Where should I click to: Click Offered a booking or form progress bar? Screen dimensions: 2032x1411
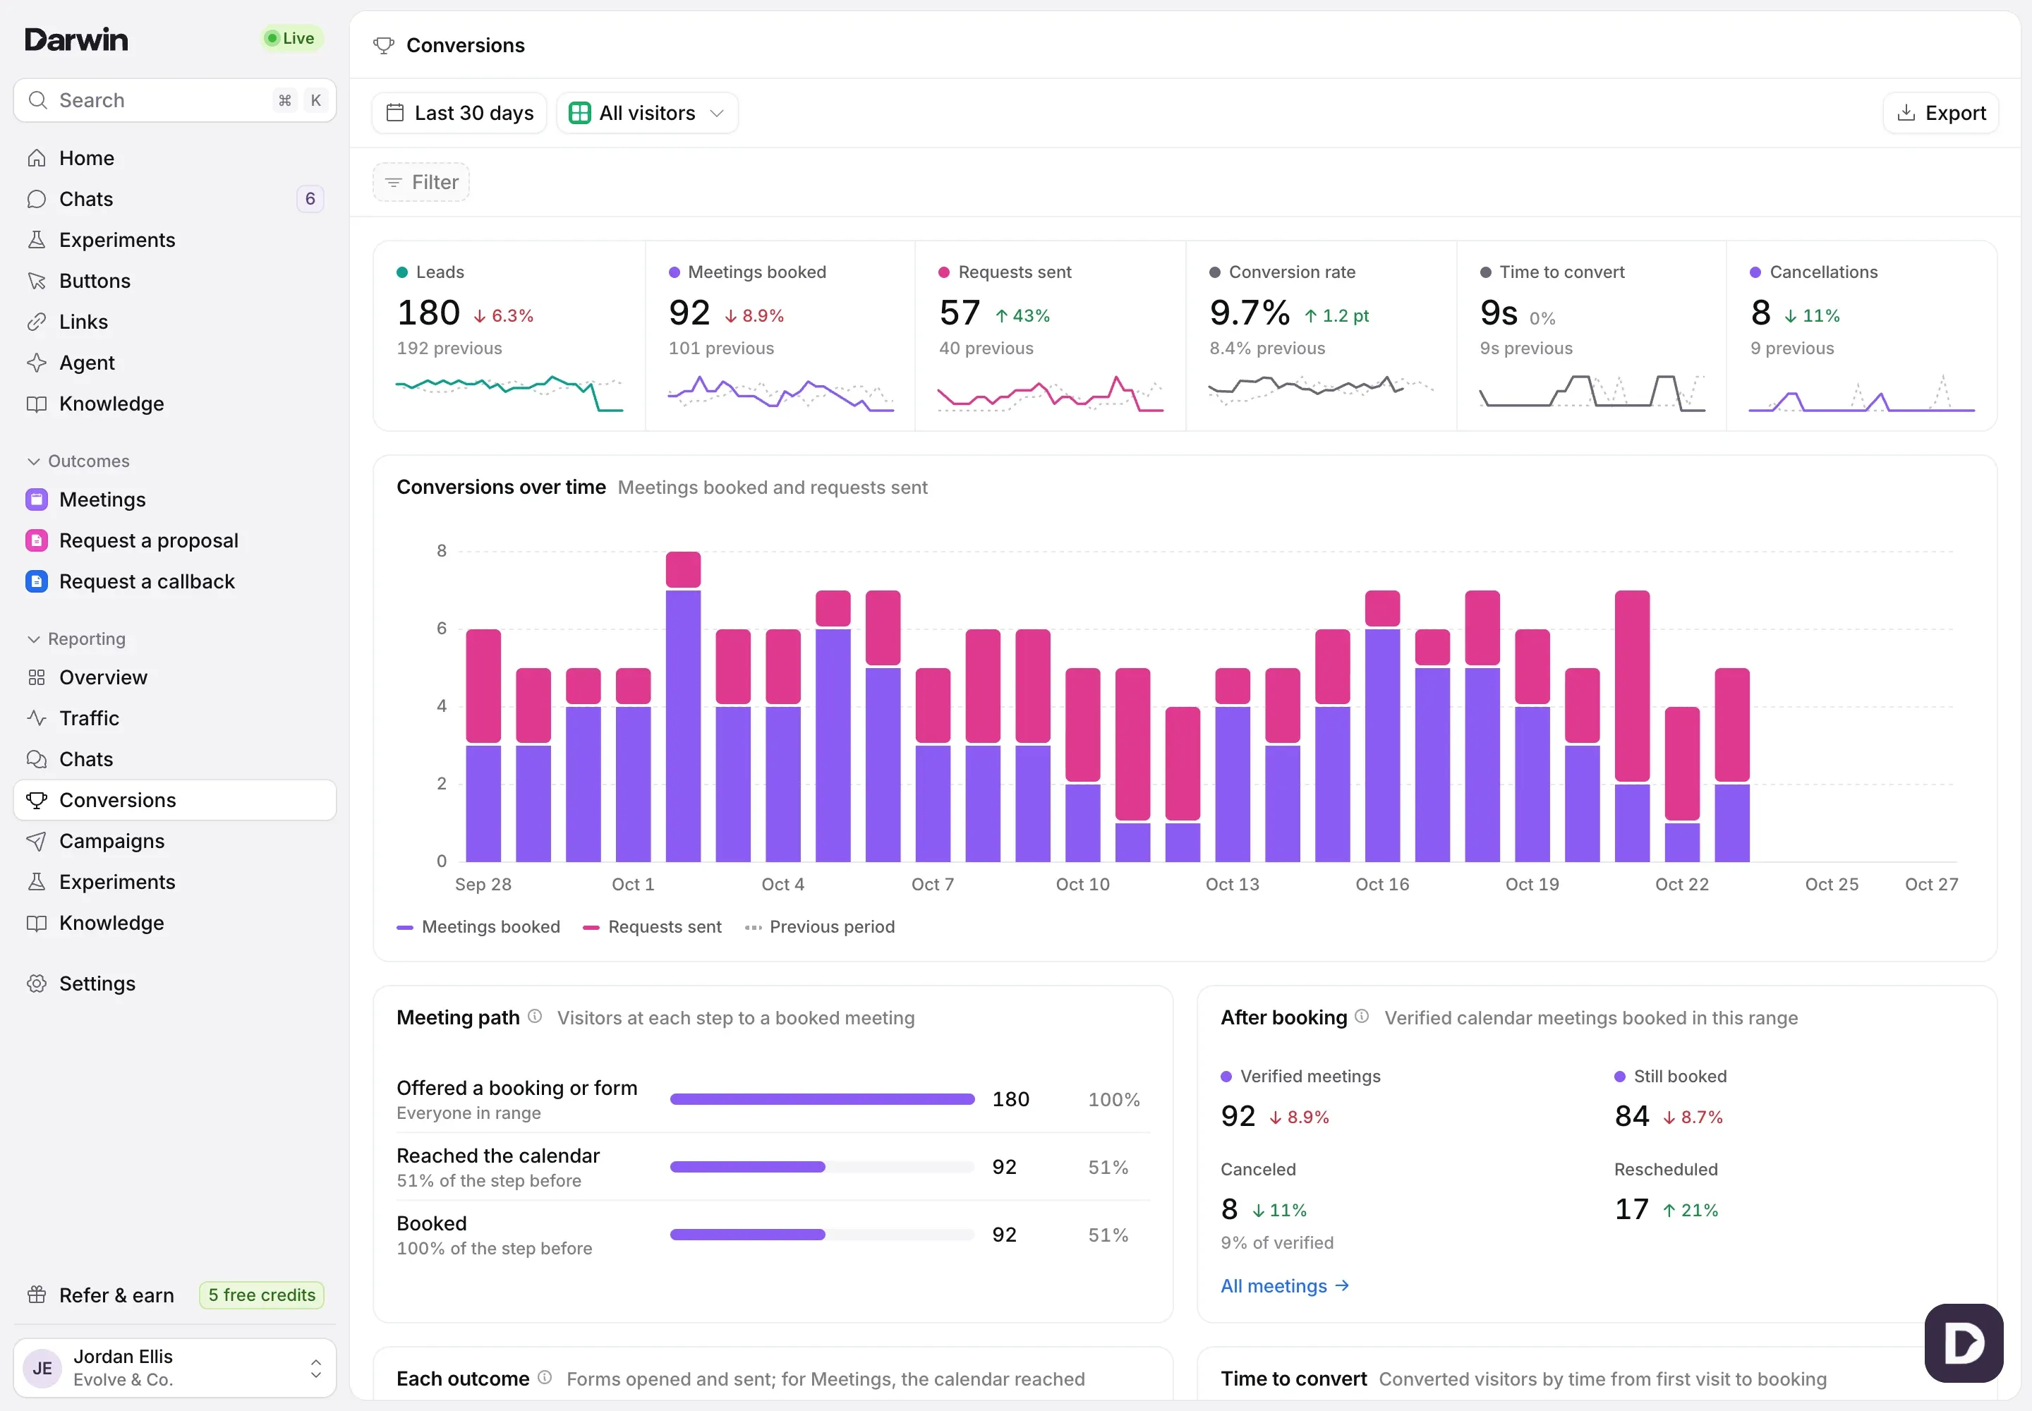tap(823, 1099)
